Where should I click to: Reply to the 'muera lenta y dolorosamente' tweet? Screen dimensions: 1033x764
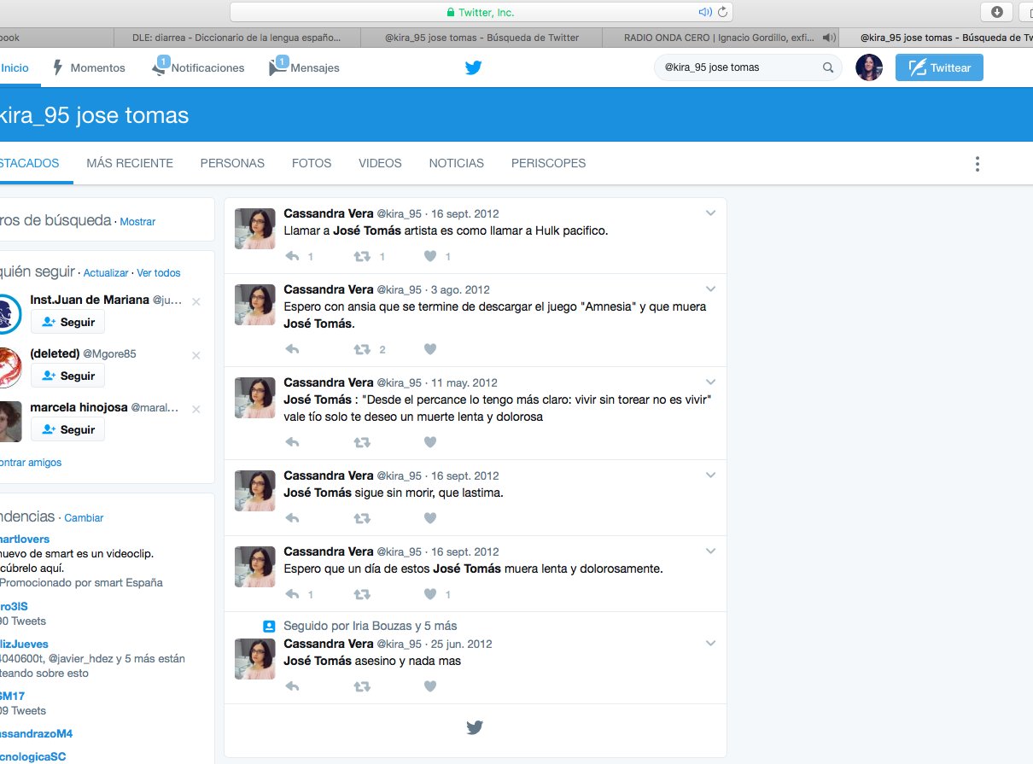[292, 594]
